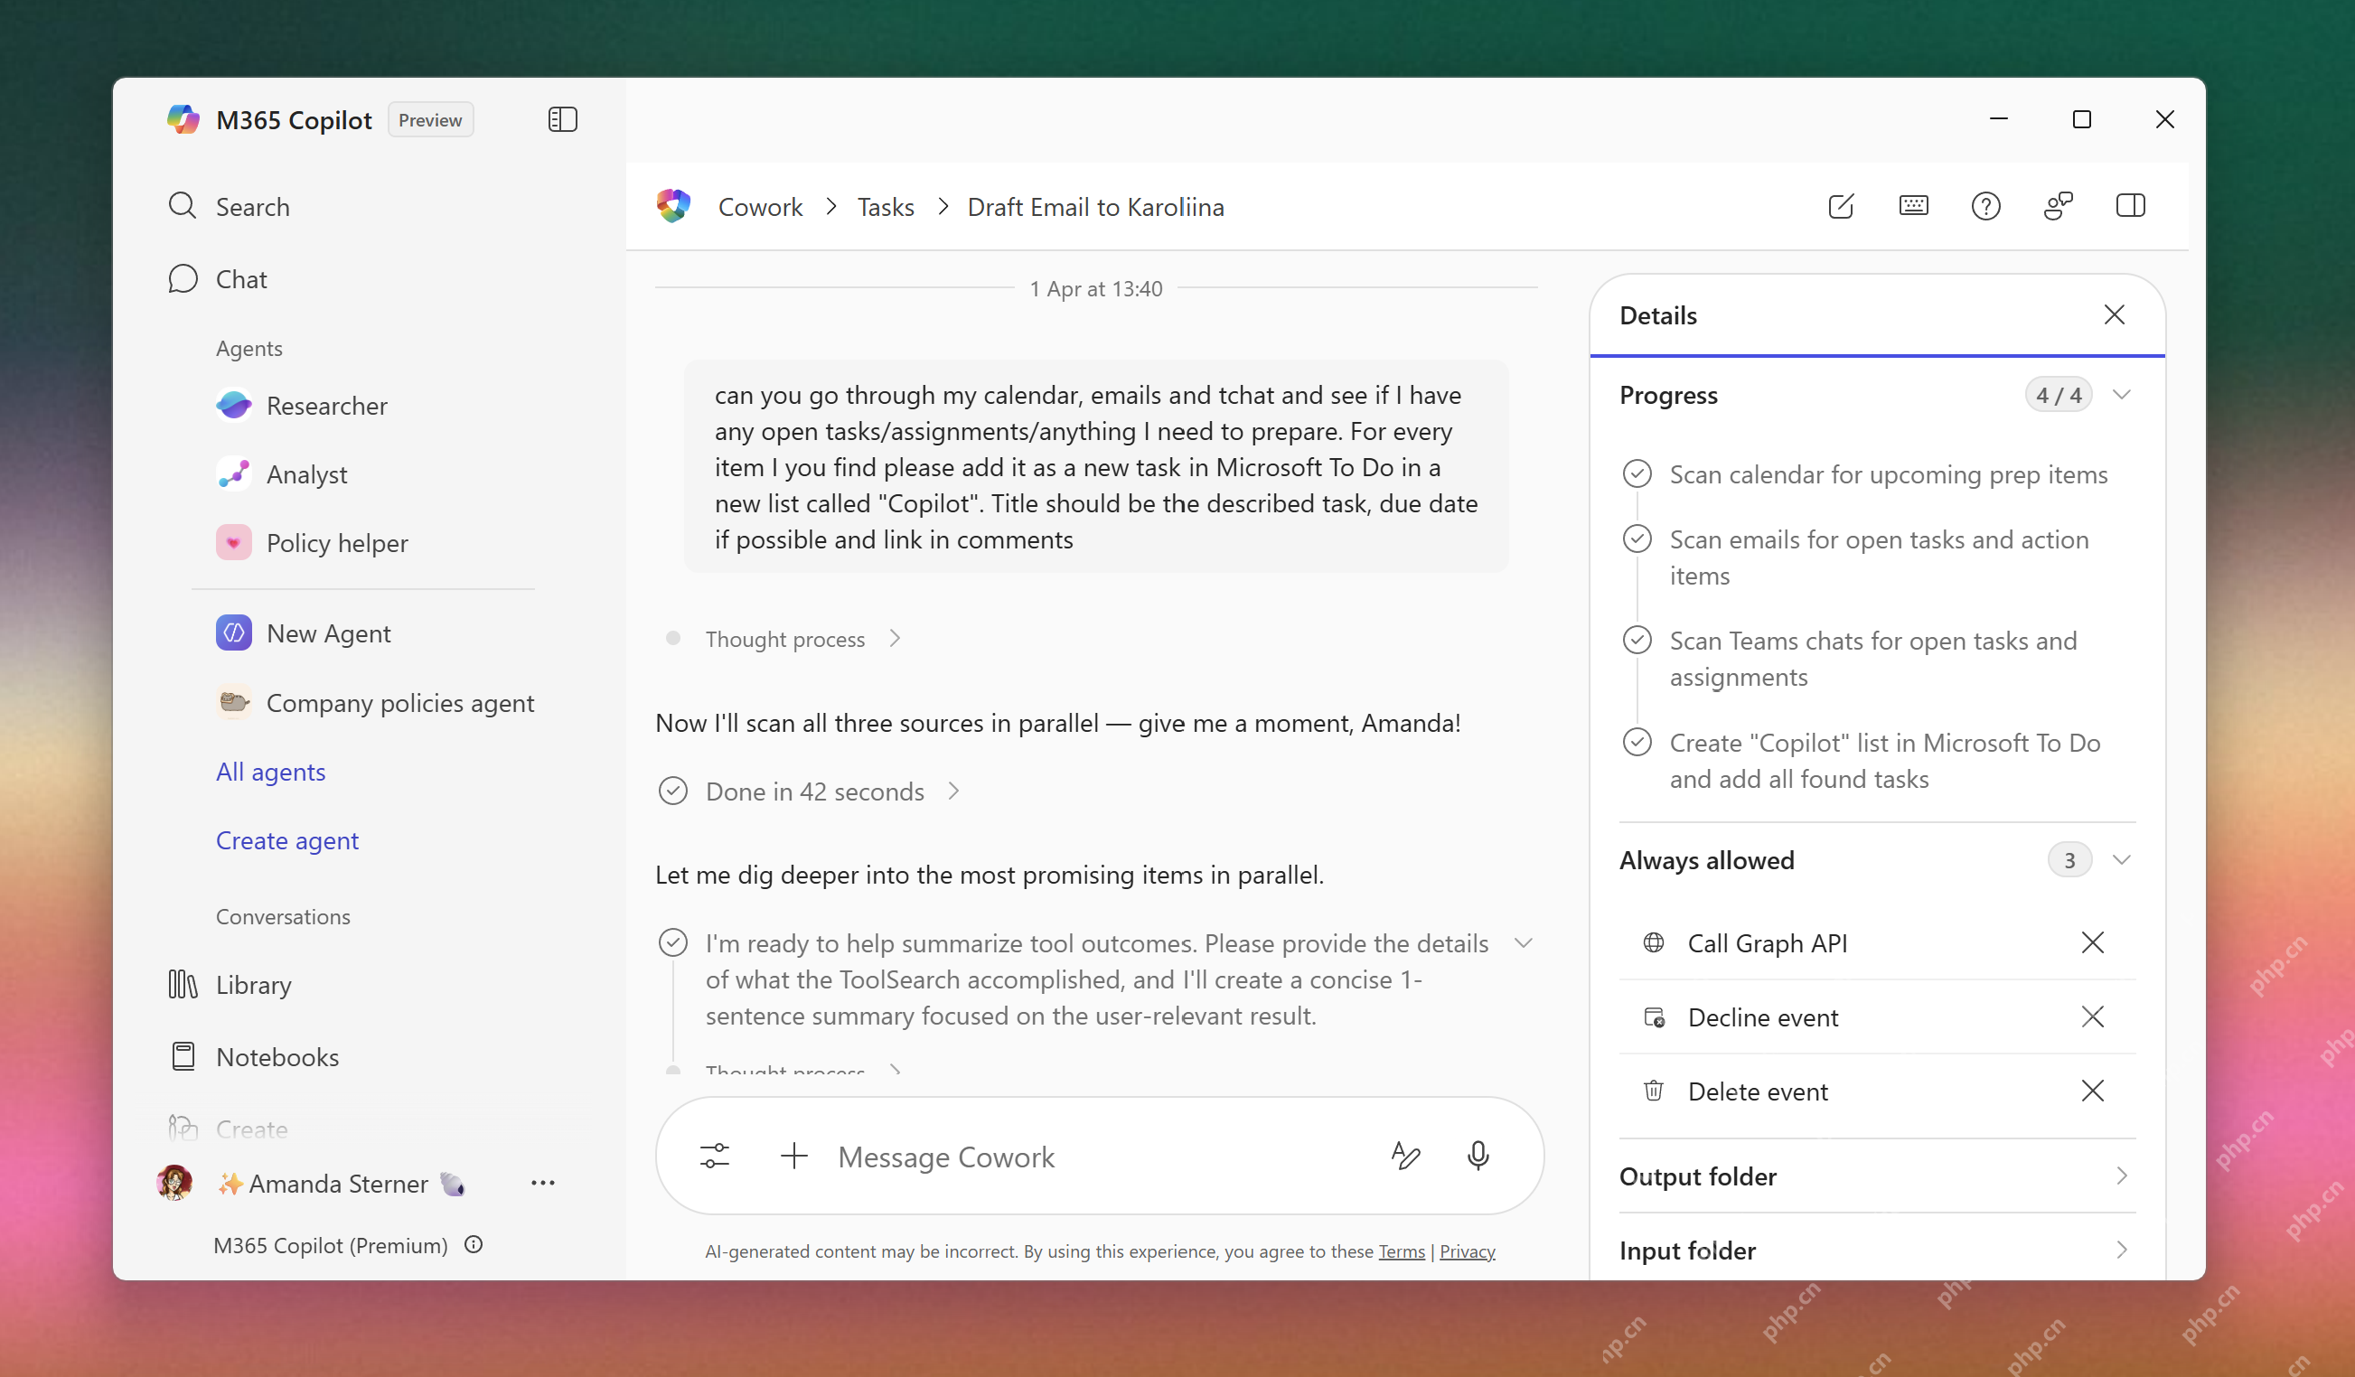Click the Create agent link
The width and height of the screenshot is (2355, 1377).
click(x=286, y=841)
